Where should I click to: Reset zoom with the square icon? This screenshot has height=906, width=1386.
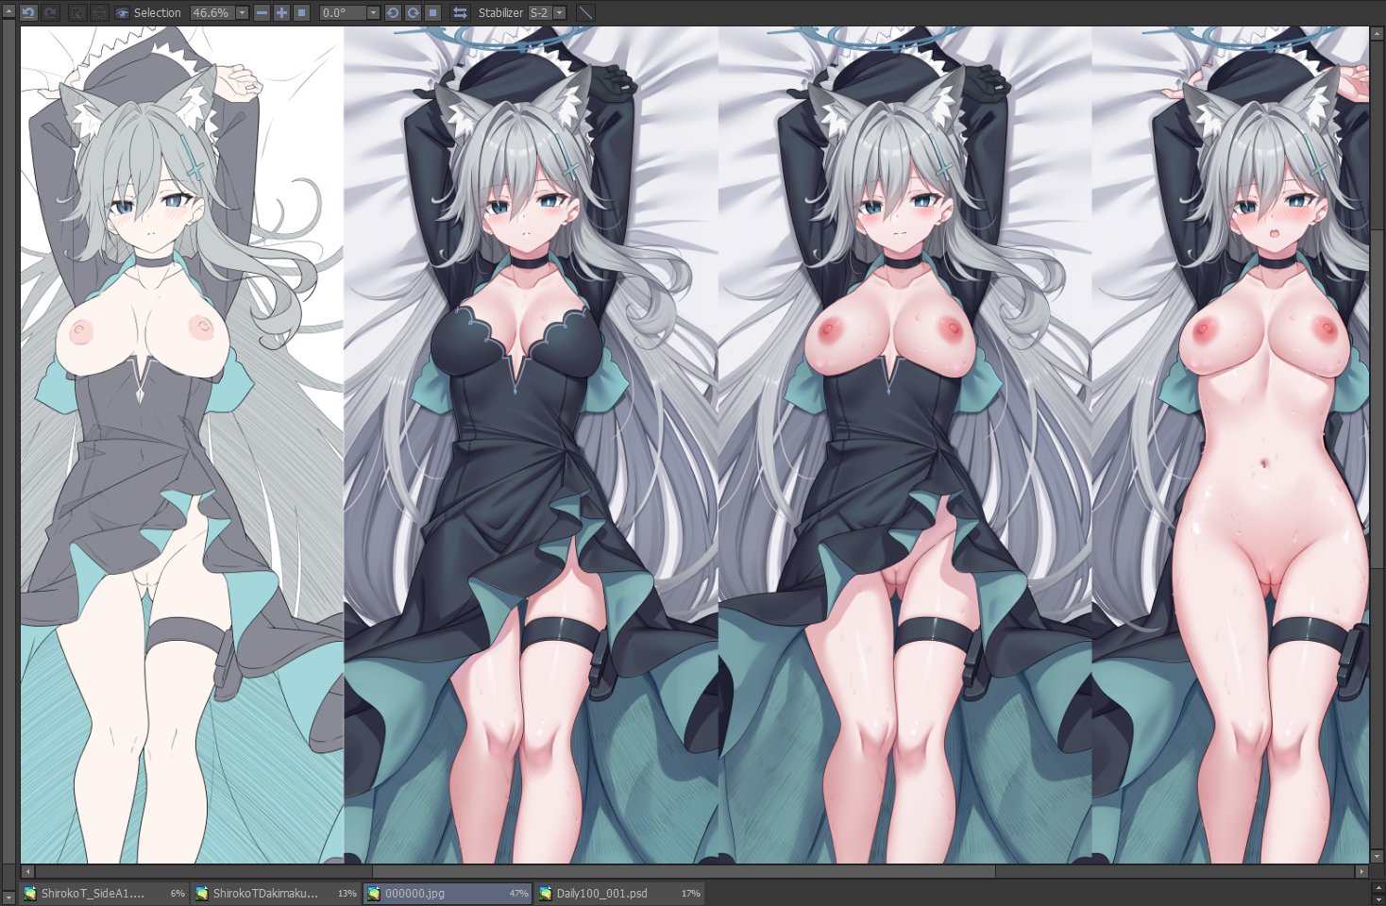pos(301,12)
